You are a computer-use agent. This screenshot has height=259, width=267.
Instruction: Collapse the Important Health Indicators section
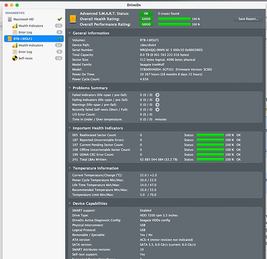(x=70, y=128)
